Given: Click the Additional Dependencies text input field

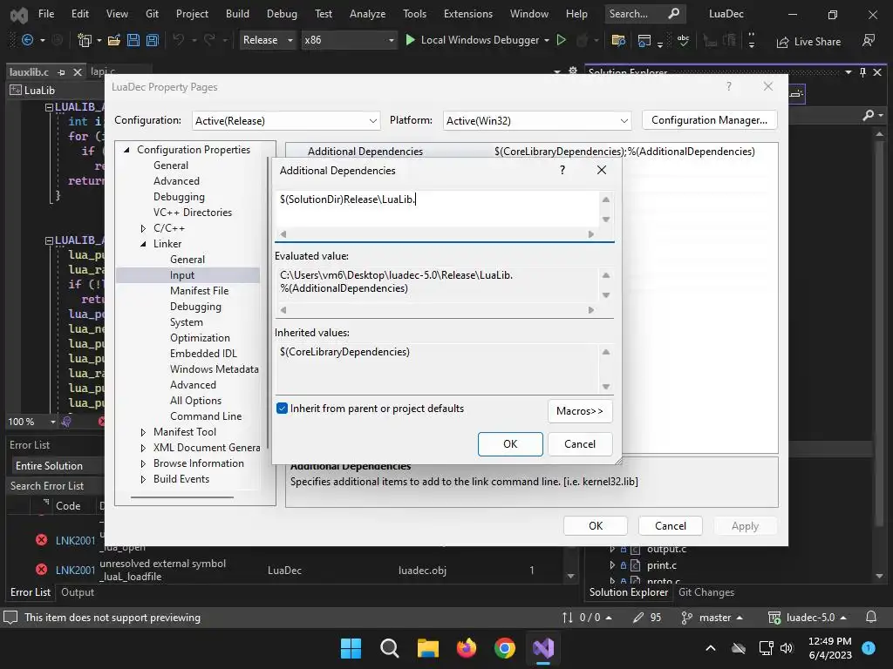Looking at the screenshot, I should click(x=437, y=208).
